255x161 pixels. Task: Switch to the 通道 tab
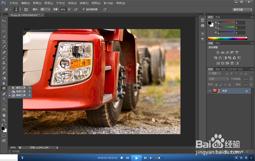point(218,69)
